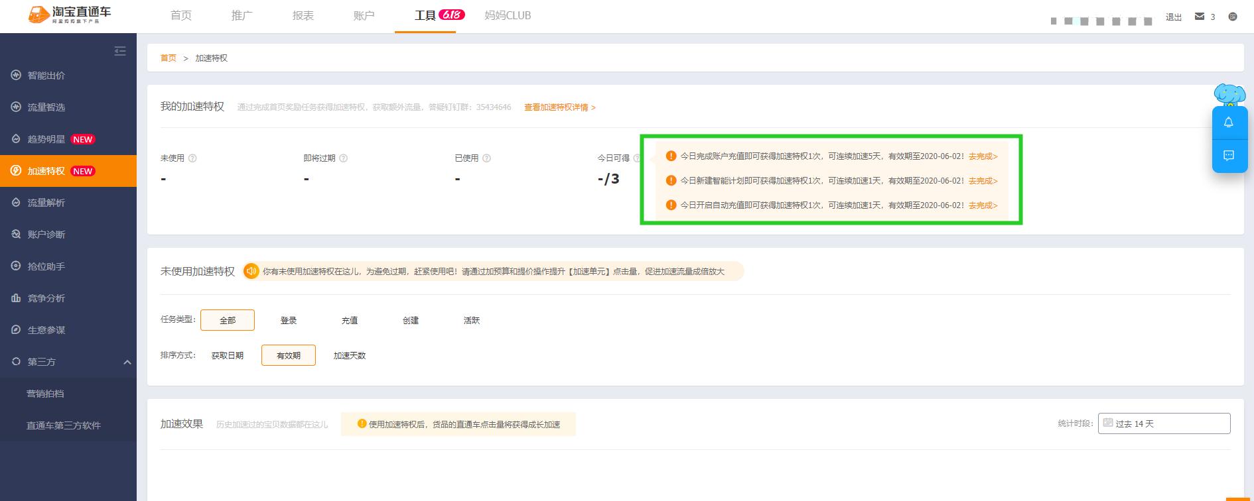Open the mail messages envelope icon
Viewport: 1254px width, 501px height.
click(1200, 17)
